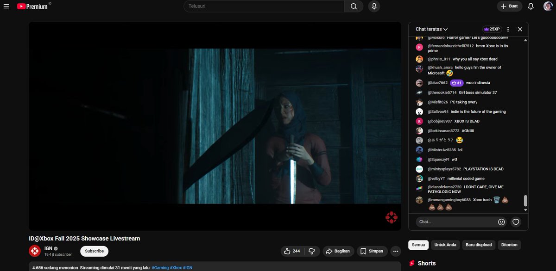The width and height of the screenshot is (556, 271).
Task: Click IGN watermark on video
Action: (392, 218)
